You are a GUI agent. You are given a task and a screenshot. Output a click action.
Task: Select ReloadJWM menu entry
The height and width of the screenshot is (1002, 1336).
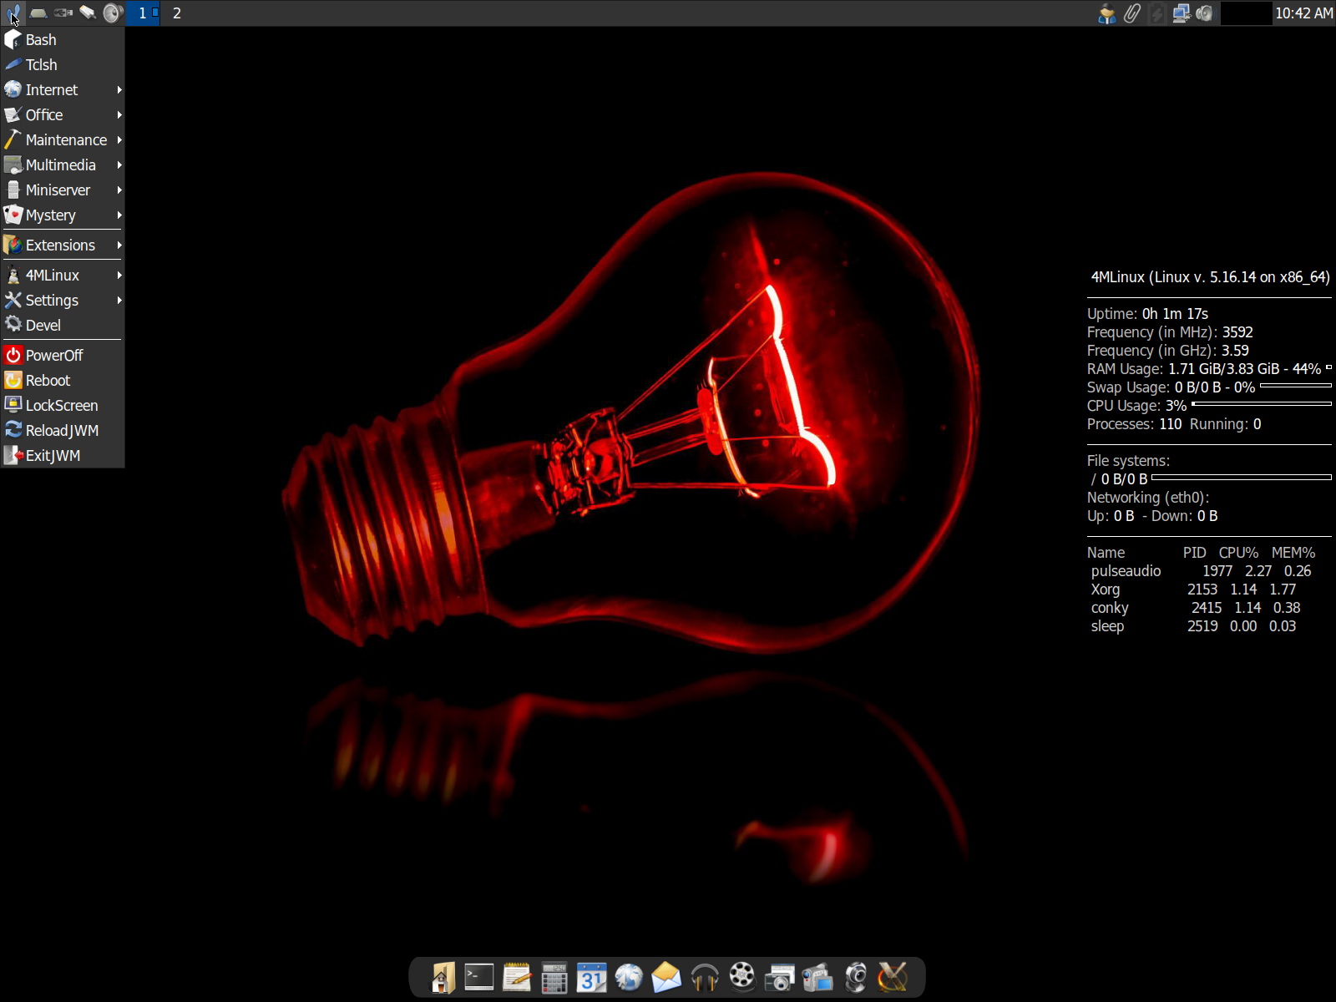[63, 430]
